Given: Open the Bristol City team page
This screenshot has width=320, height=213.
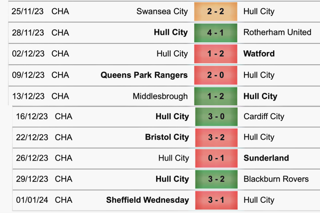Looking at the screenshot, I should pyautogui.click(x=167, y=137).
